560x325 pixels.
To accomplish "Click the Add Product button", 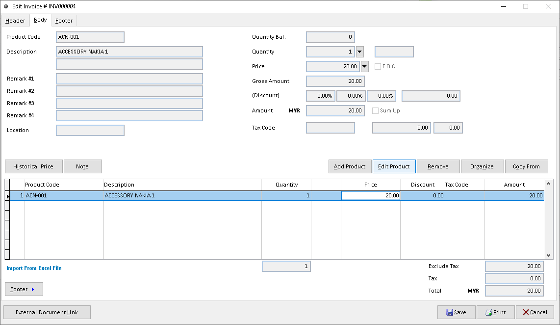I will pos(350,166).
